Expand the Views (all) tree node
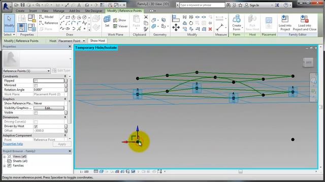This screenshot has width=325, height=182. point(5,157)
